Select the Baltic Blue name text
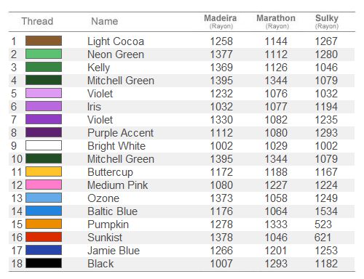This screenshot has width=364, height=279. pos(113,211)
